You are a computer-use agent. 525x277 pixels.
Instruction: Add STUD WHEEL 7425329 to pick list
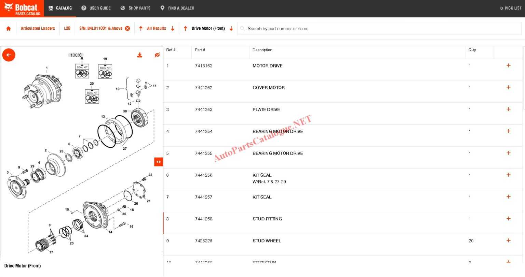[x=508, y=240]
